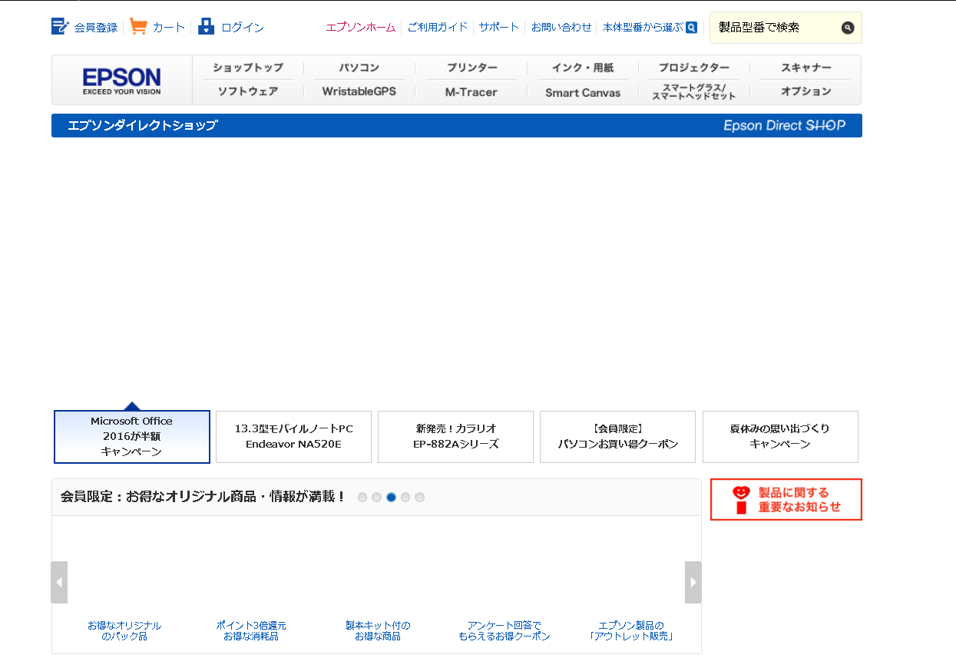Click the 製品型番で検索 search input field

click(x=776, y=27)
